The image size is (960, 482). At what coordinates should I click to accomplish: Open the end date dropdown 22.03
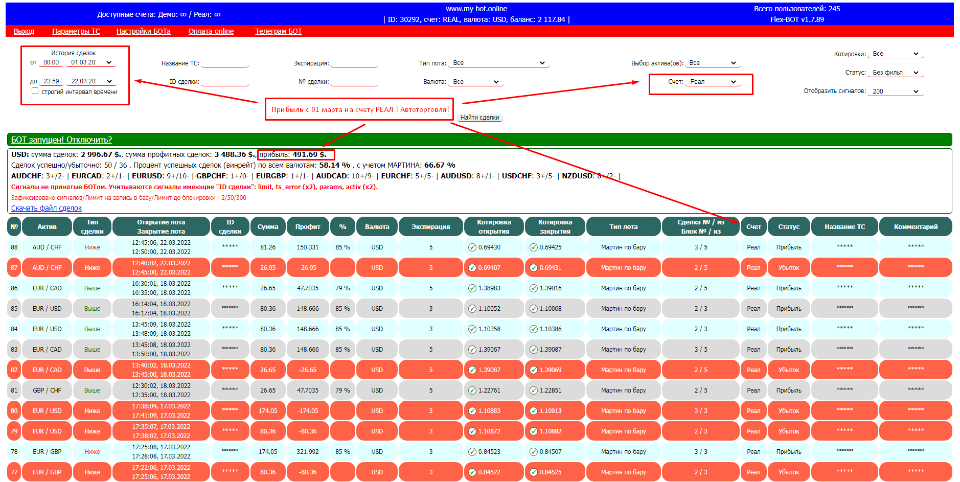(x=91, y=81)
